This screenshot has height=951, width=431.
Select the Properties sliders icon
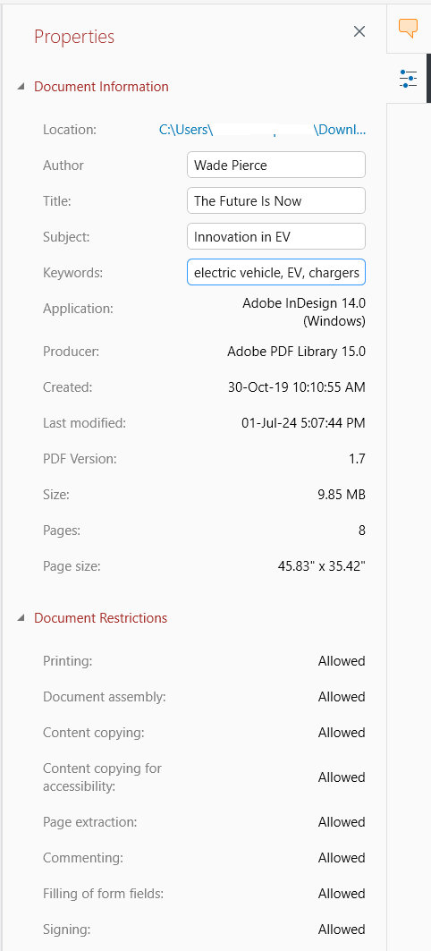pos(408,79)
